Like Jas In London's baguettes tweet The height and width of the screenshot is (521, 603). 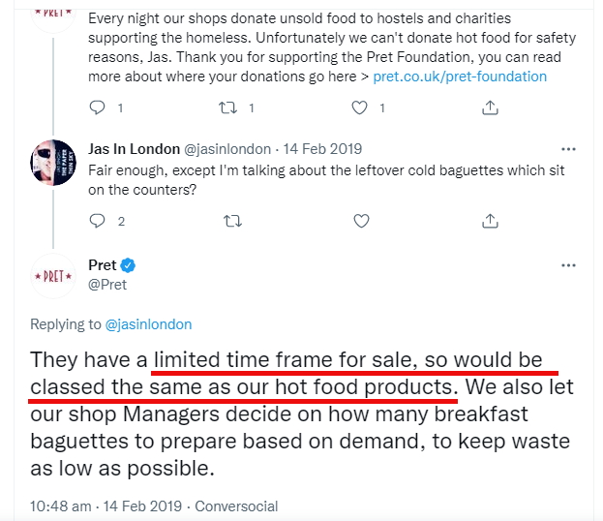pyautogui.click(x=361, y=221)
